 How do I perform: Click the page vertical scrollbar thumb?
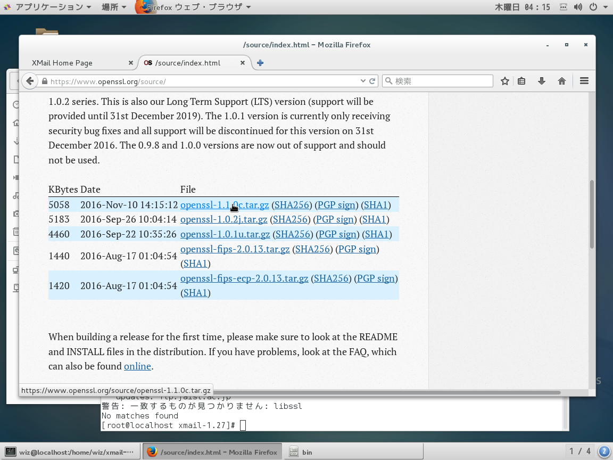[592, 214]
